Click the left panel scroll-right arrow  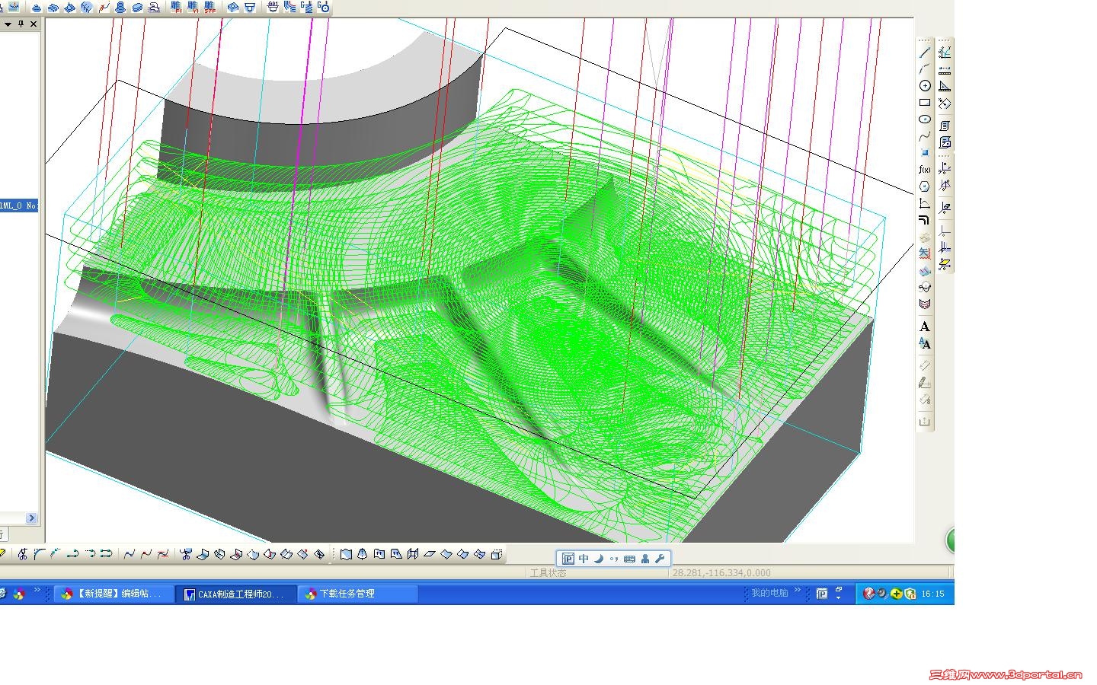(x=31, y=518)
